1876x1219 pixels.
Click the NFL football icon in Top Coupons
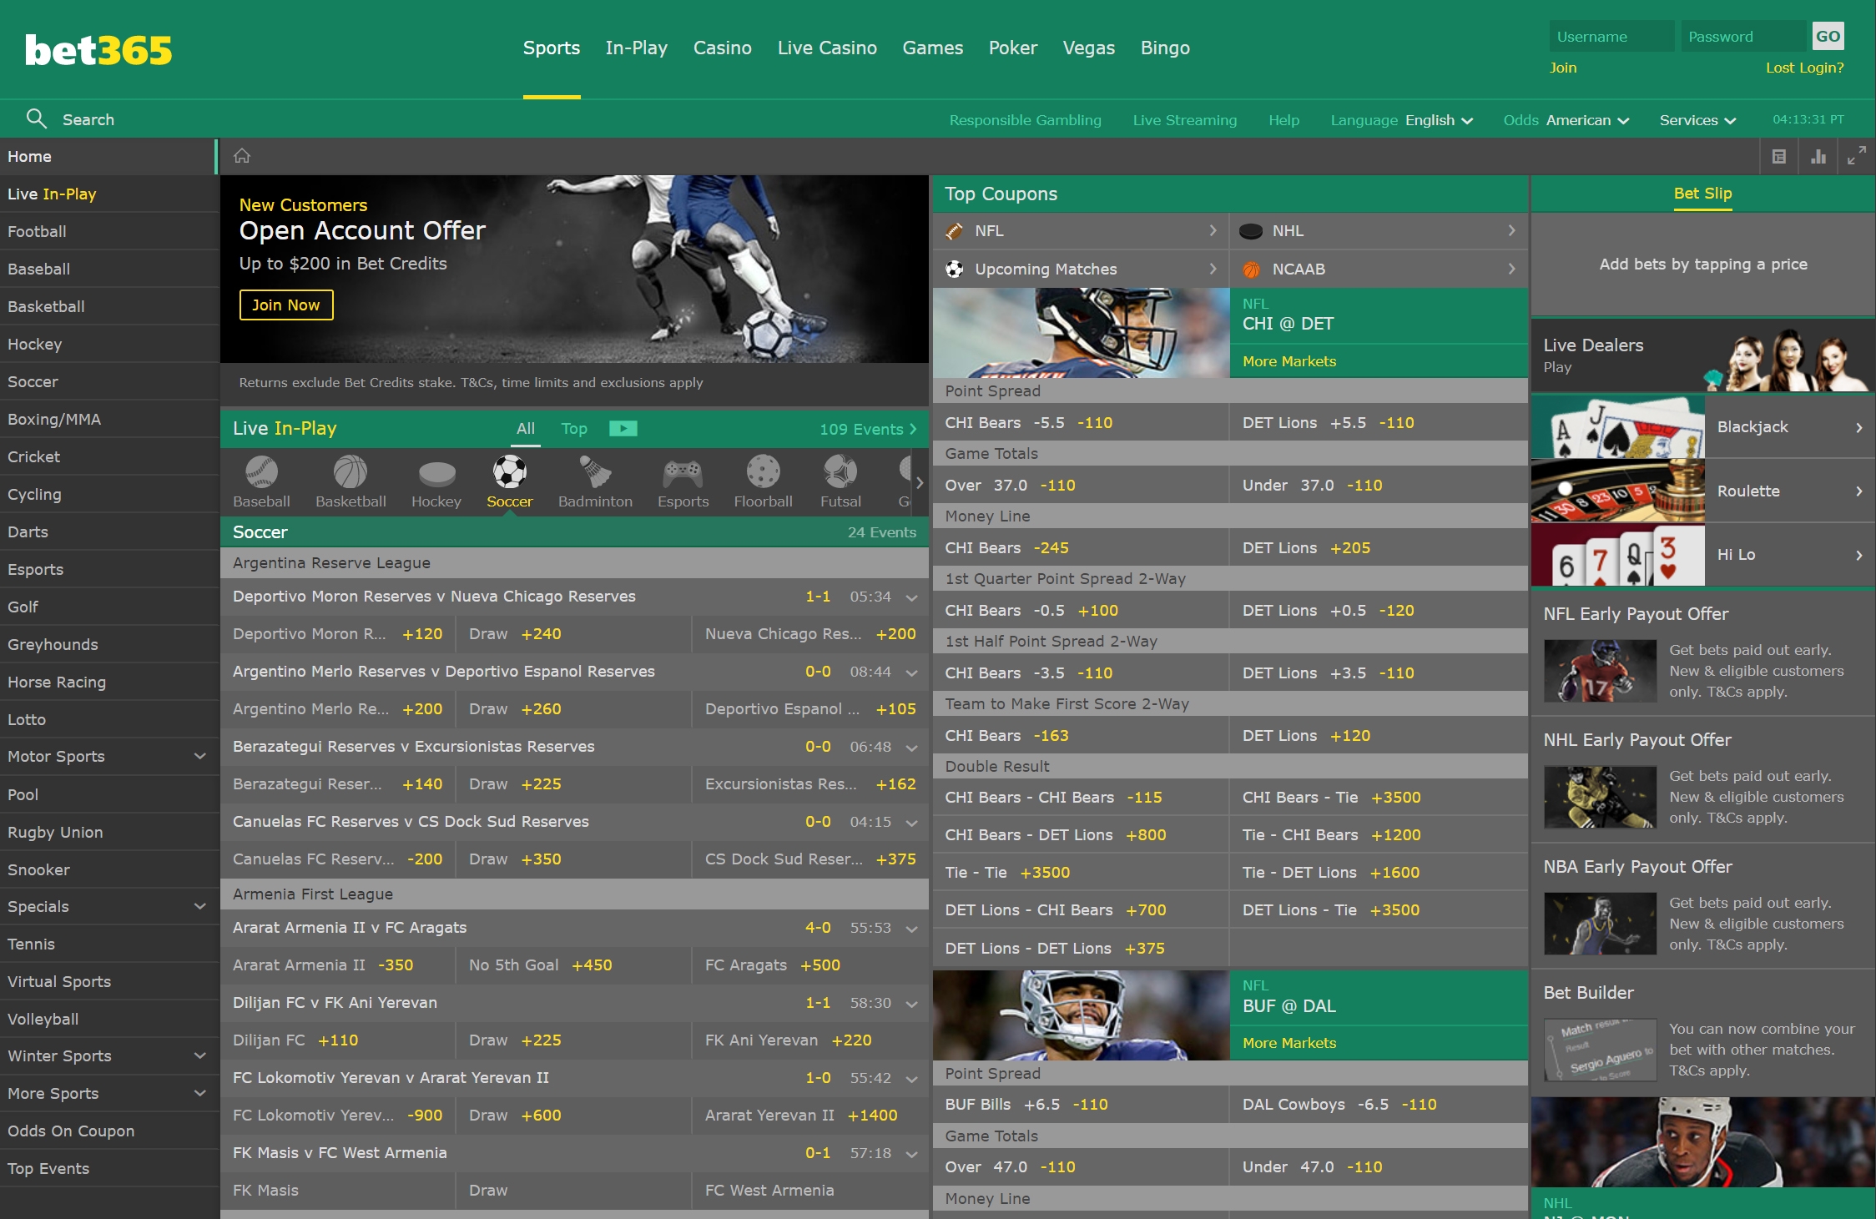pos(954,231)
